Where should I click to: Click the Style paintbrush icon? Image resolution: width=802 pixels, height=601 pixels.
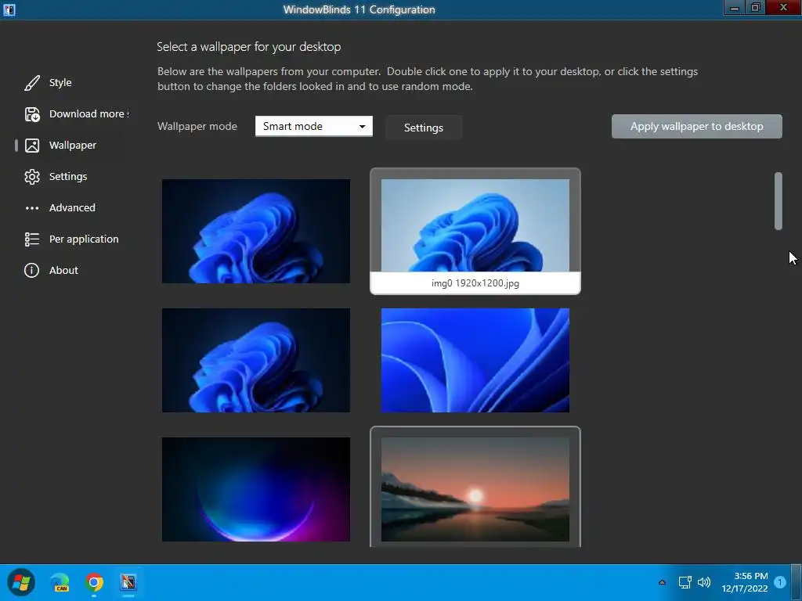[31, 83]
